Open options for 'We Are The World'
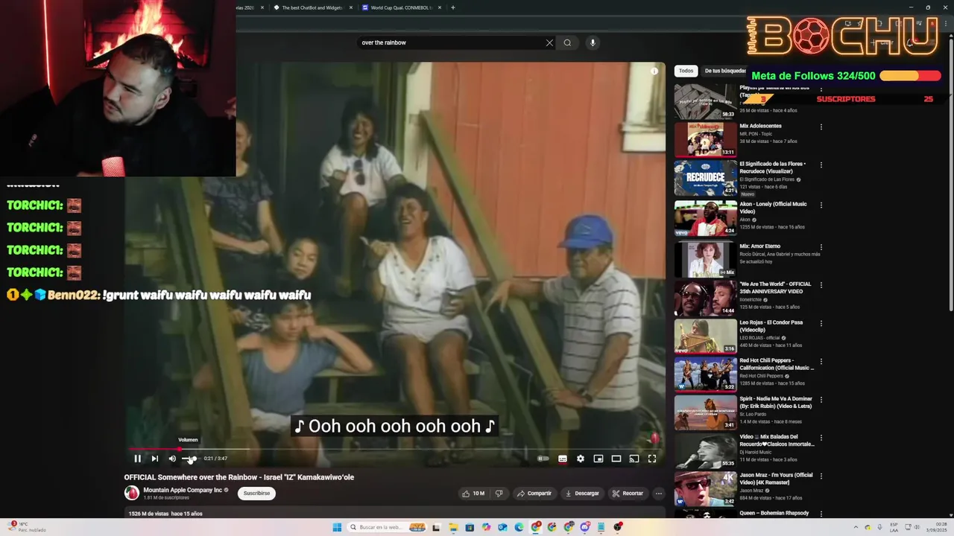954x536 pixels. coord(821,285)
